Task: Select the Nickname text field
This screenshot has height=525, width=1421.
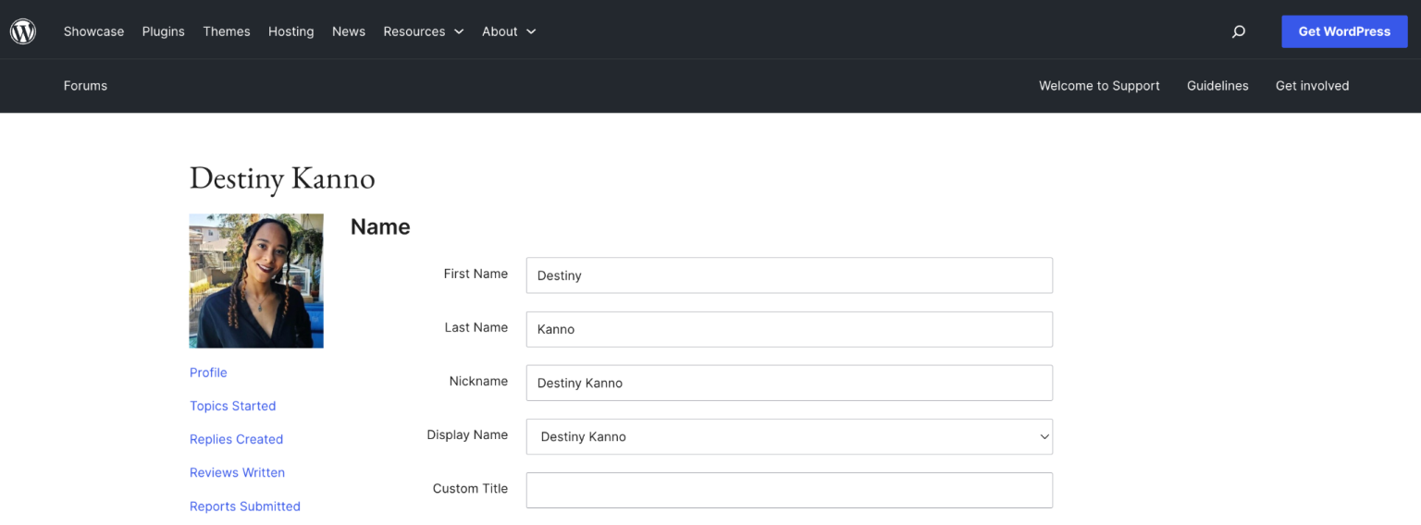Action: click(789, 383)
